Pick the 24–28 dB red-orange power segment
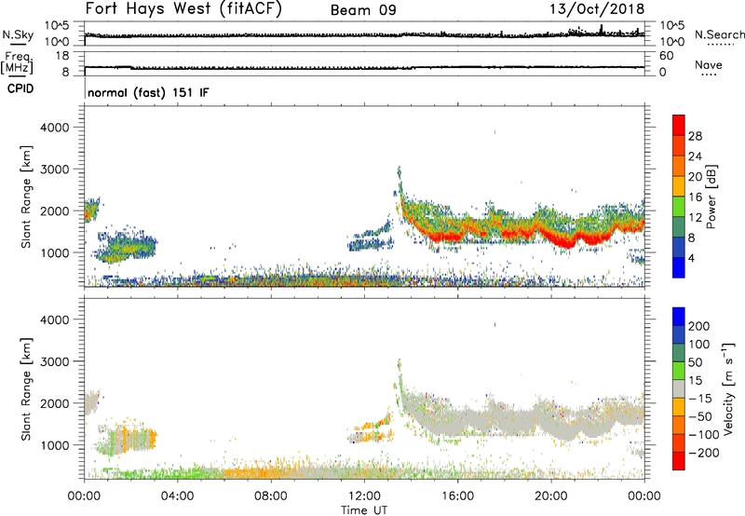Image resolution: width=745 pixels, height=516 pixels. (679, 145)
